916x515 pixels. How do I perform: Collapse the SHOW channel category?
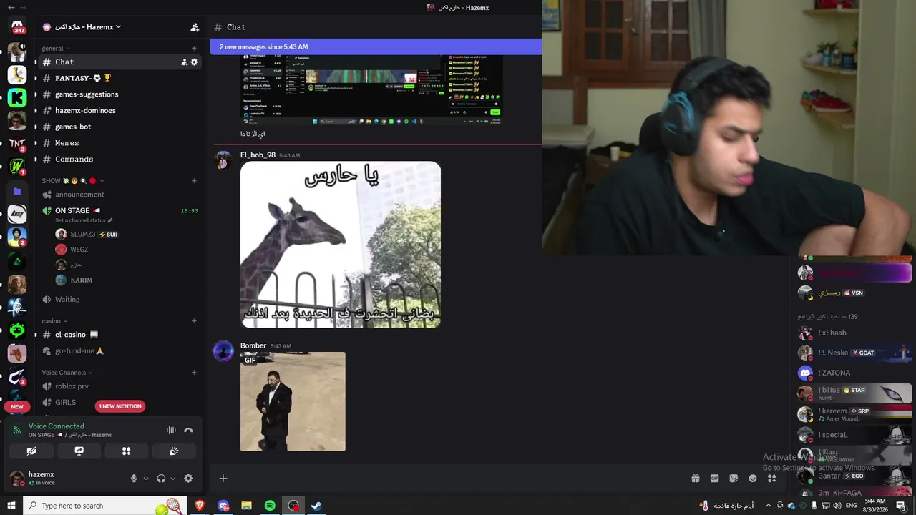click(73, 181)
